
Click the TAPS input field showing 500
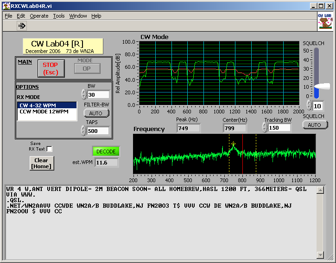point(98,131)
